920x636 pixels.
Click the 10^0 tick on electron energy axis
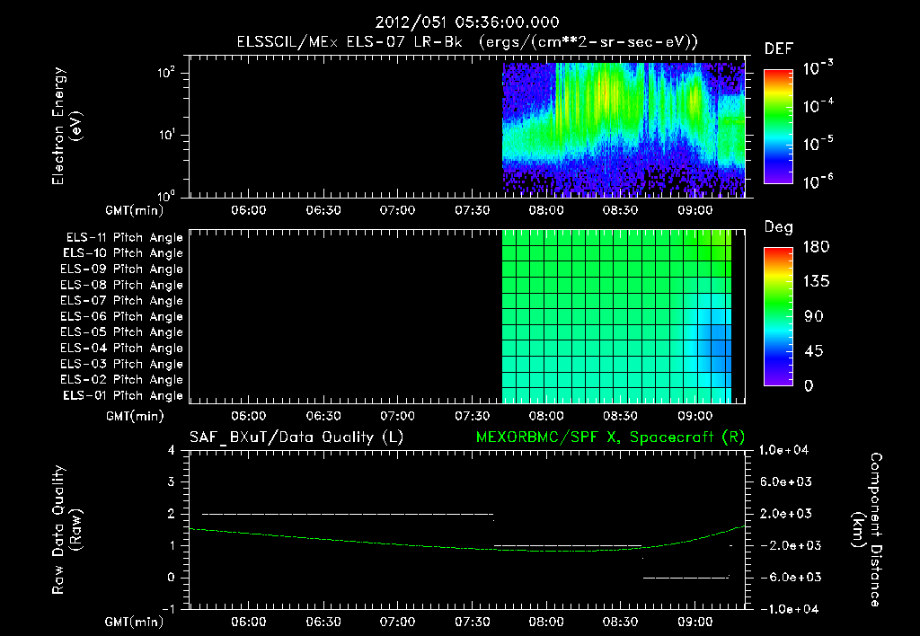(x=166, y=195)
